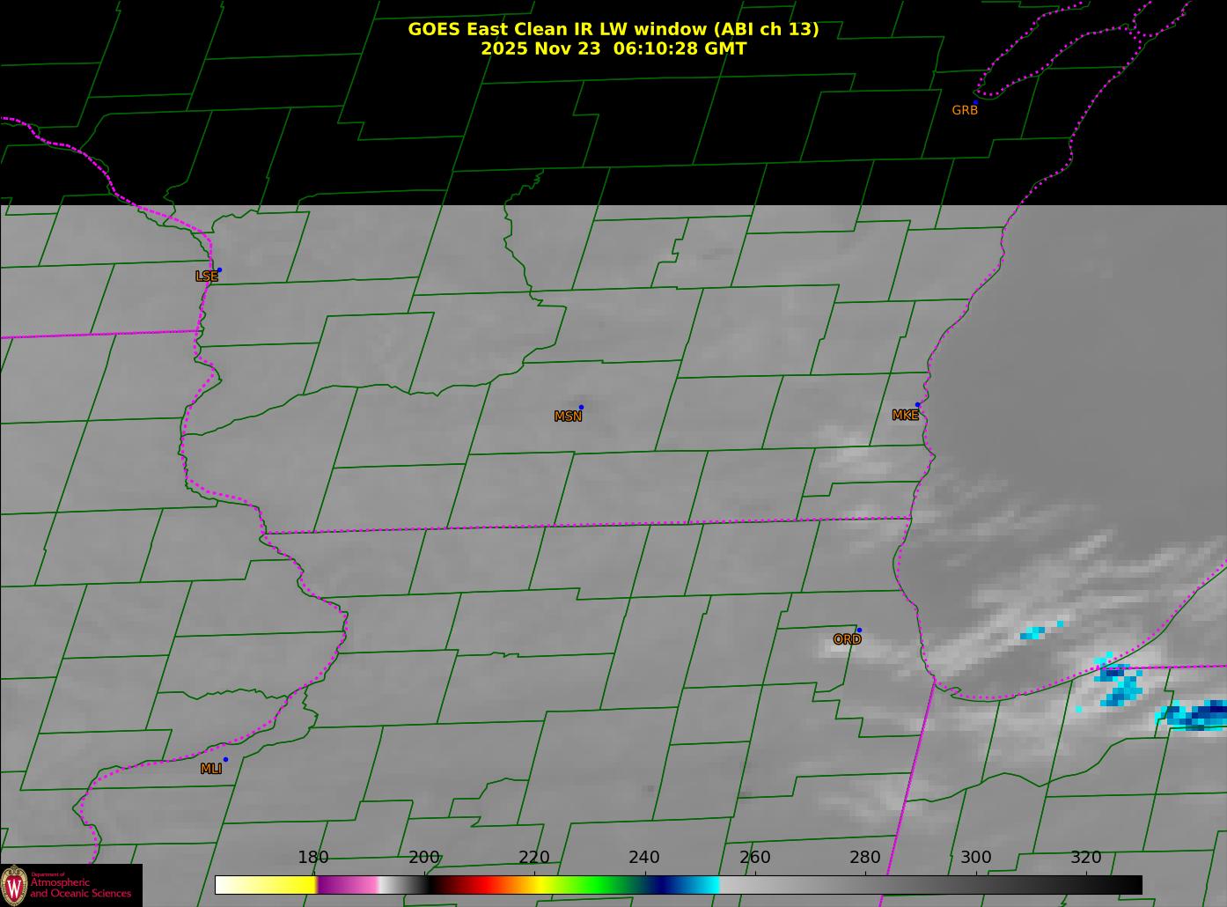Pick the yellow segment of the color bar
This screenshot has width=1227, height=907.
(282, 885)
